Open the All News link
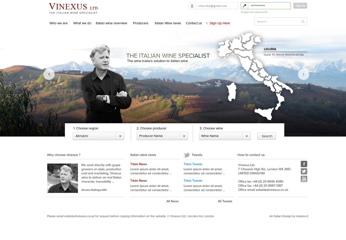346x240 pixels. pyautogui.click(x=173, y=201)
